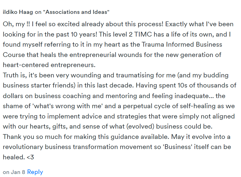Click the quoted text 'what's wrong with me'
The width and height of the screenshot is (241, 177).
[68, 106]
